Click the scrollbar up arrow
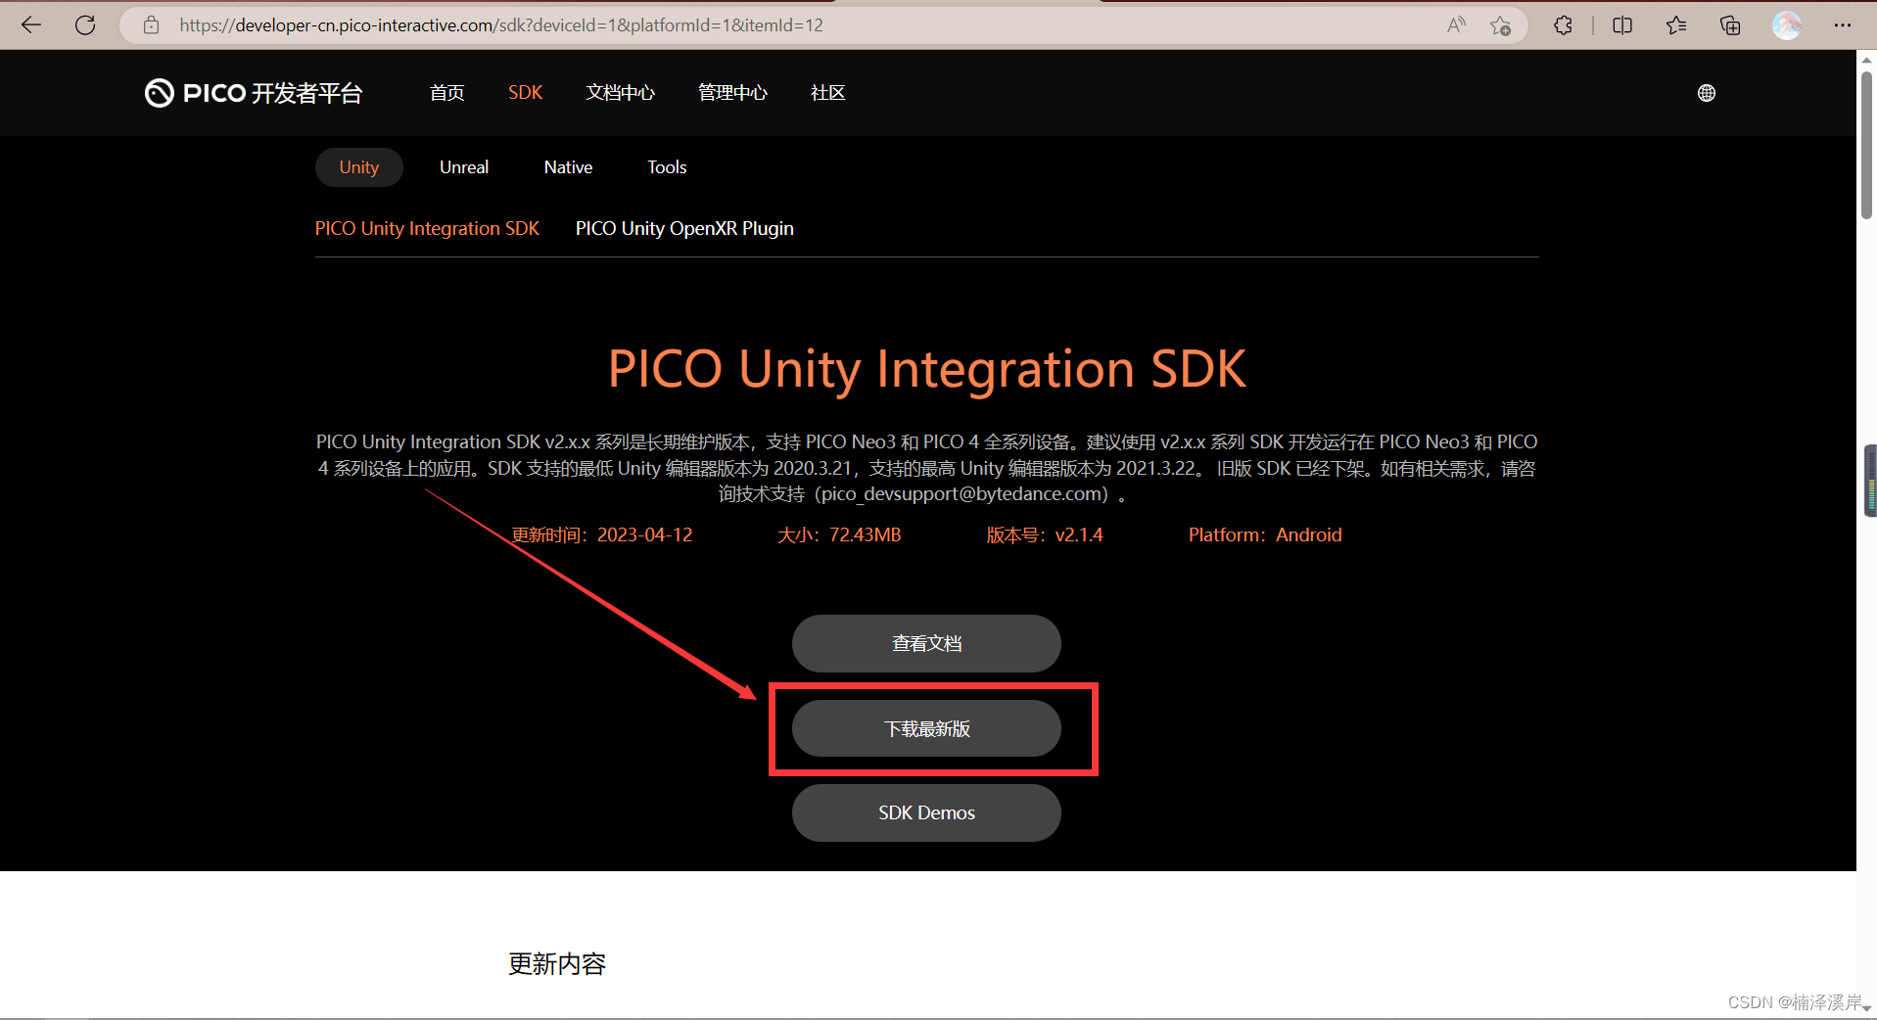1877x1020 pixels. [1866, 59]
